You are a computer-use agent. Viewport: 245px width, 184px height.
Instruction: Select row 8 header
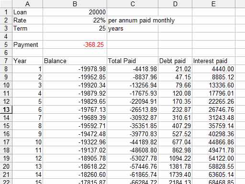click(x=6, y=69)
